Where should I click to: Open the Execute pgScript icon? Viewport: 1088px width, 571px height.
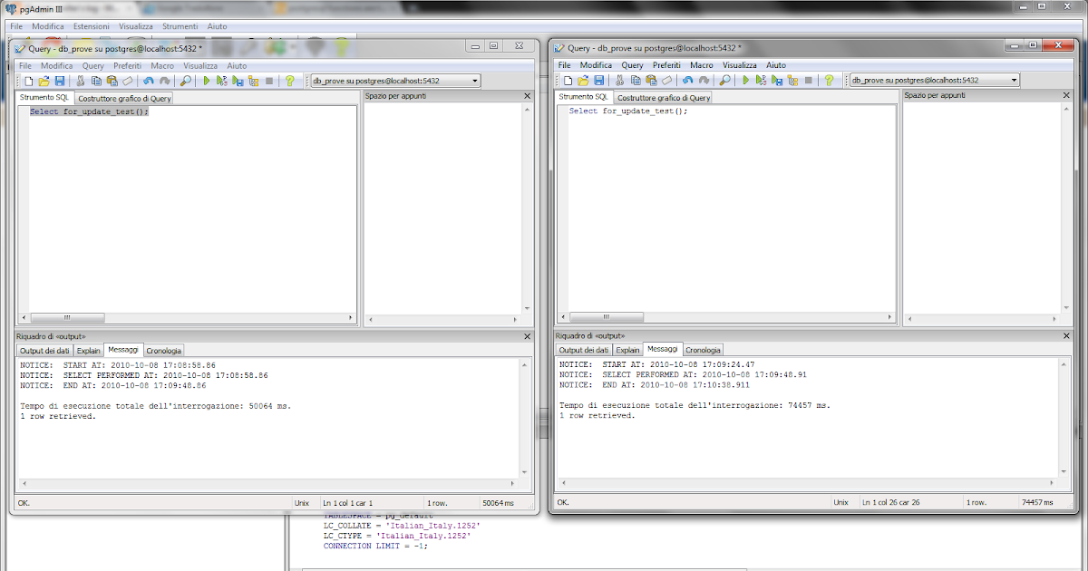tap(220, 80)
